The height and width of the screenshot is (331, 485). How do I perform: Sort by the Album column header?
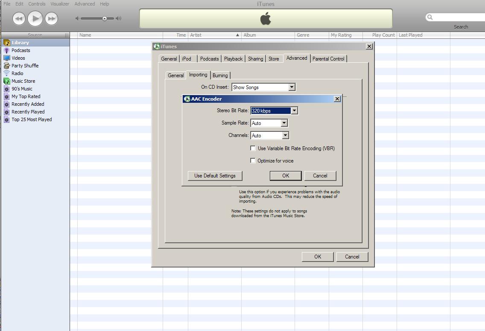point(268,35)
